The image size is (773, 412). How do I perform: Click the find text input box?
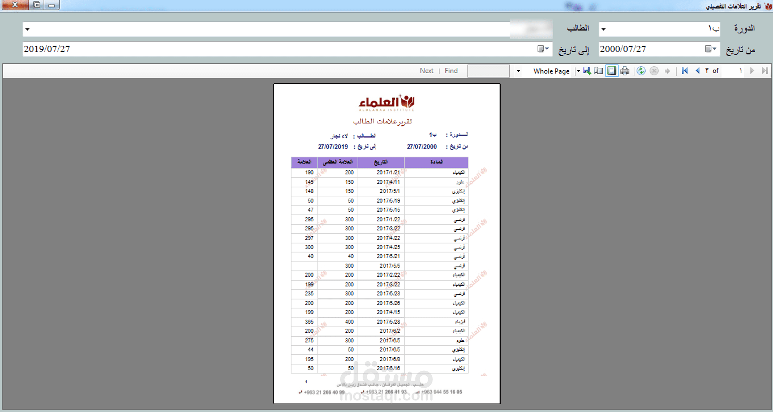tap(488, 71)
